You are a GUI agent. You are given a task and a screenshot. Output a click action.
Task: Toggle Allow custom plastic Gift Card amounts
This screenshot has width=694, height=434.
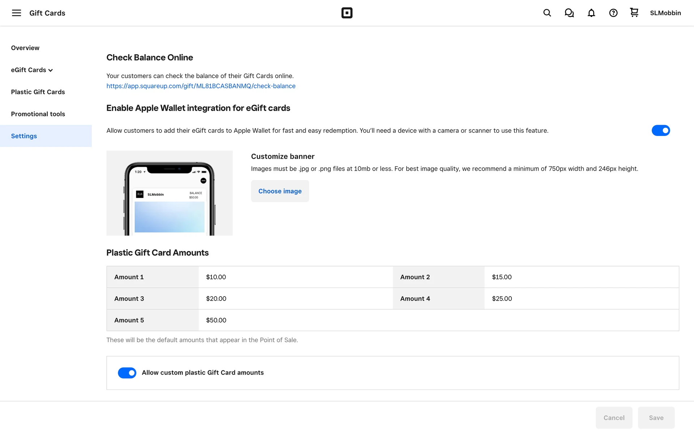click(127, 373)
